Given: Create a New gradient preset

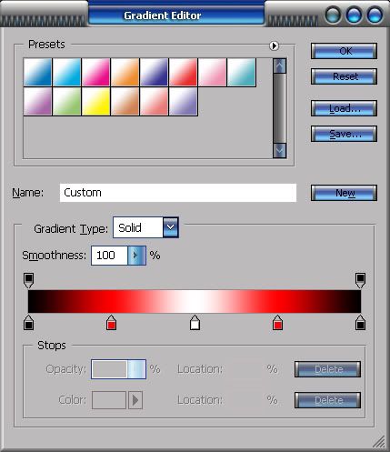Looking at the screenshot, I should coord(344,193).
